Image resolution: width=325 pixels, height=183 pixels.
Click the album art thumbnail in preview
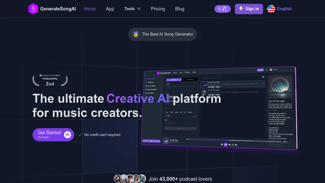(x=166, y=141)
